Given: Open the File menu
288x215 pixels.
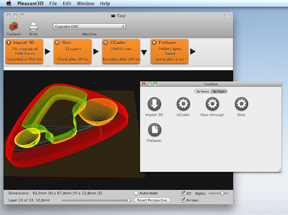Looking at the screenshot, I should pyautogui.click(x=53, y=4).
